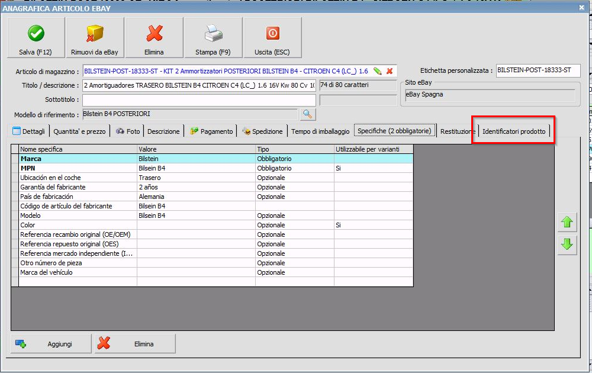This screenshot has width=592, height=373.
Task: Click the red X Elimina toolbar icon
Action: [154, 33]
